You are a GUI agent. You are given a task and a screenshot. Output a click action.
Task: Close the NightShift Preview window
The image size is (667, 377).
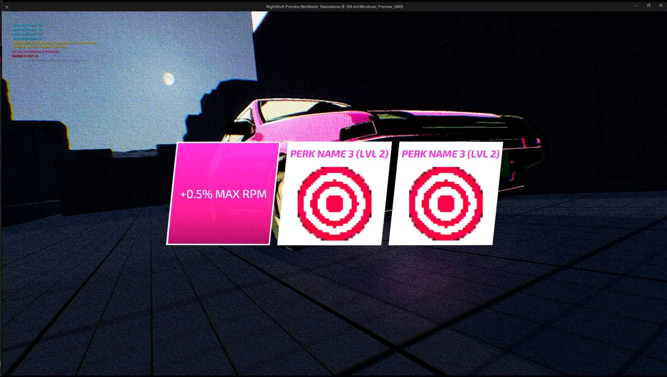click(661, 6)
